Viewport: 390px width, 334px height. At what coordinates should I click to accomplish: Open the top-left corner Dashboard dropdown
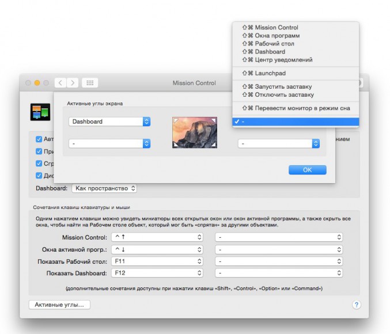[109, 122]
